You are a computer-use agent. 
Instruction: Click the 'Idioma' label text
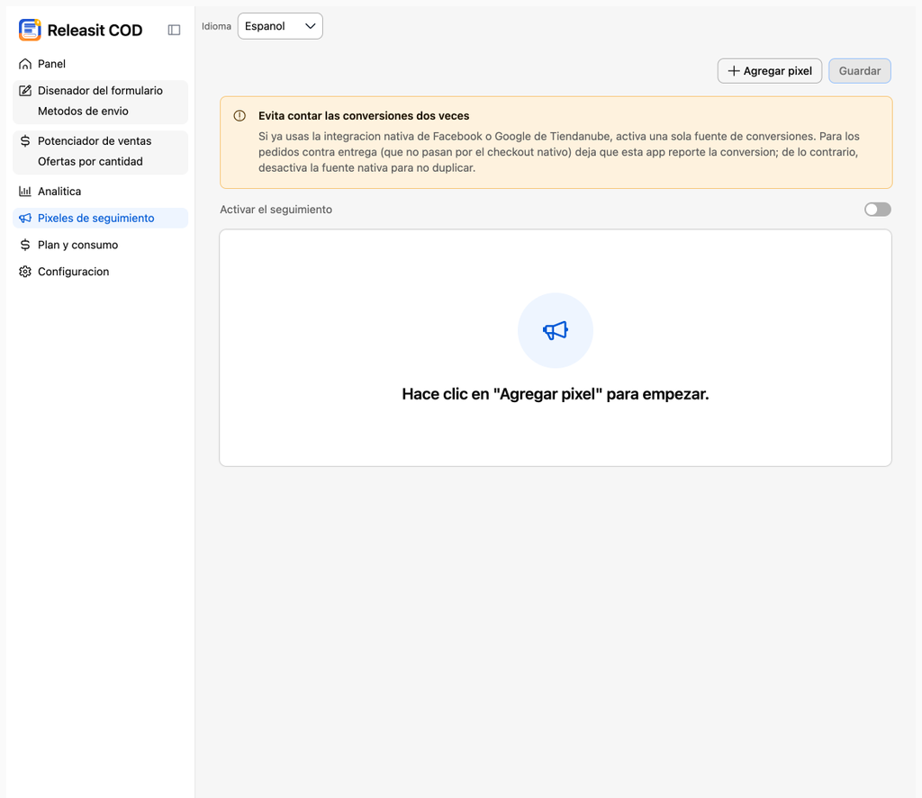click(216, 26)
